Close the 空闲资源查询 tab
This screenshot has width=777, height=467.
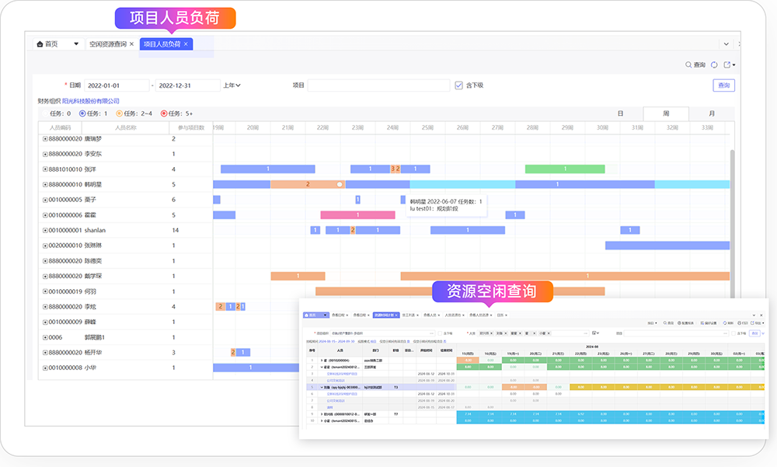pyautogui.click(x=131, y=44)
